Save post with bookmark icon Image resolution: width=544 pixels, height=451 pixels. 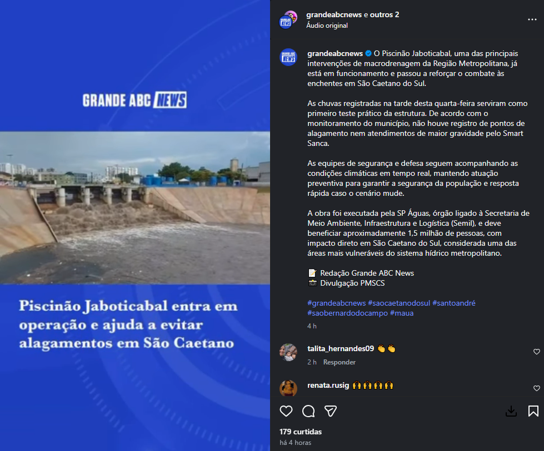533,411
